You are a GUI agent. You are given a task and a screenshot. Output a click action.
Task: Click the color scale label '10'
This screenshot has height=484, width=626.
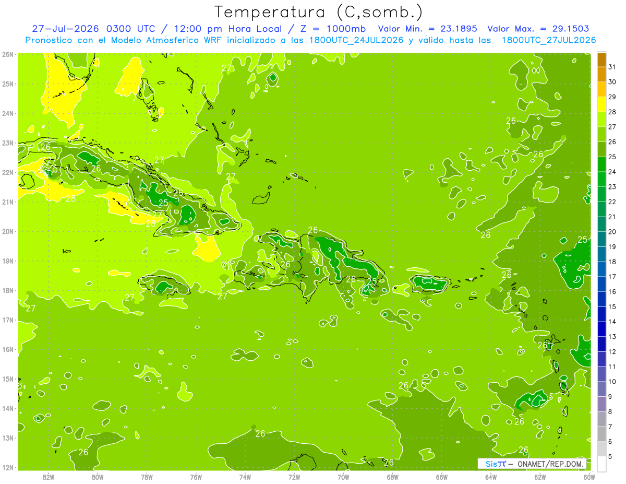(612, 382)
